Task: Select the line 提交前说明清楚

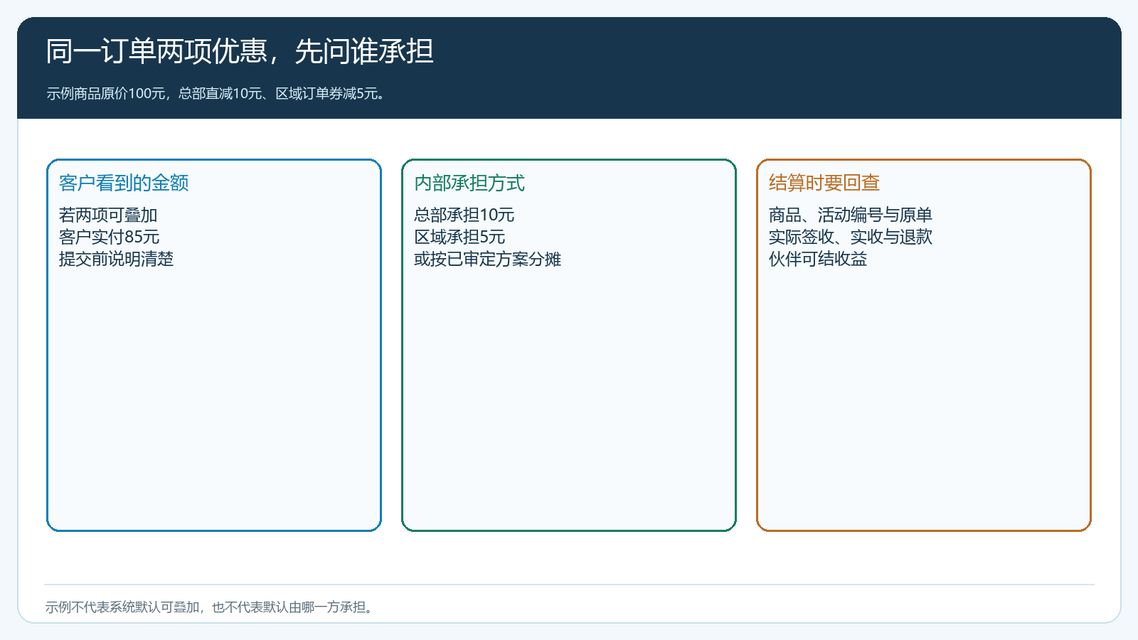Action: (x=116, y=259)
